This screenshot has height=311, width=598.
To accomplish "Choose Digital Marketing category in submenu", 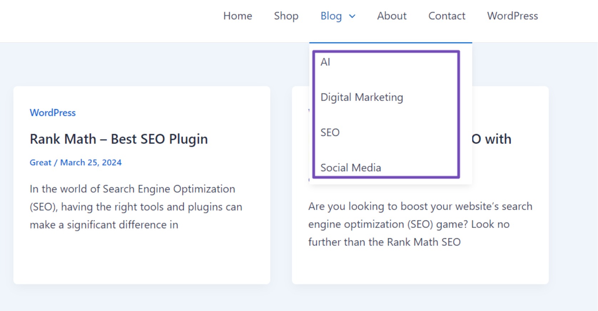I will tap(362, 97).
